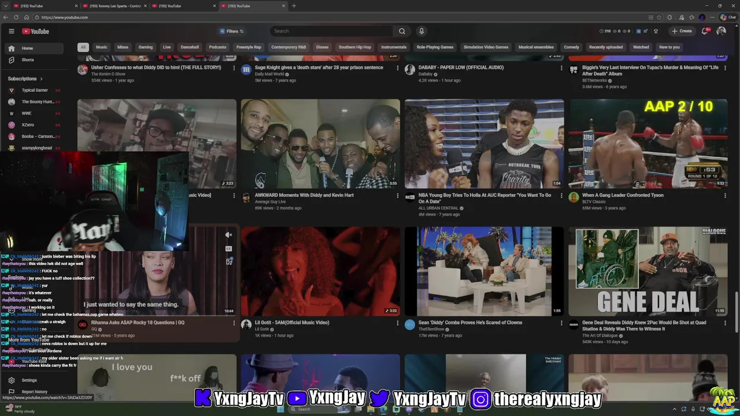
Task: Open The Bounty Hunter subscription
Action: pos(34,102)
